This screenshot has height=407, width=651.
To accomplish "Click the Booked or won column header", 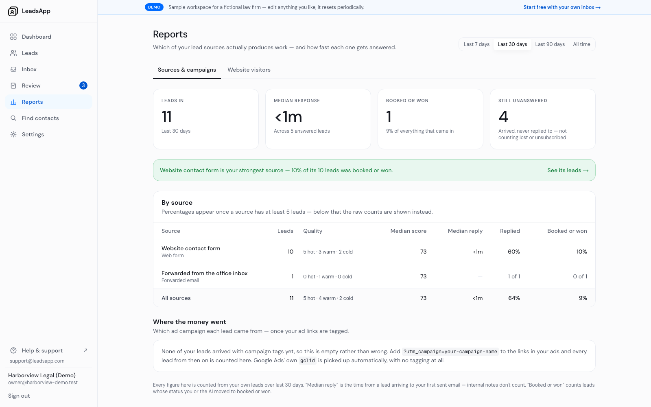I will coord(567,231).
